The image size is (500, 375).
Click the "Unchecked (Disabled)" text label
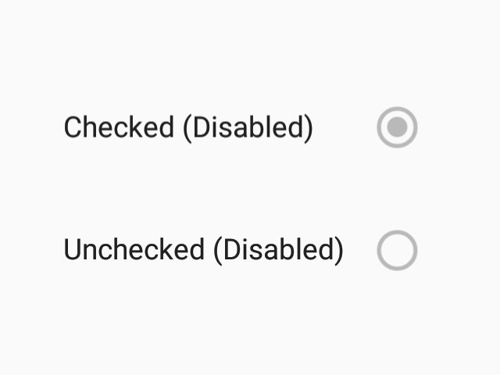(203, 251)
